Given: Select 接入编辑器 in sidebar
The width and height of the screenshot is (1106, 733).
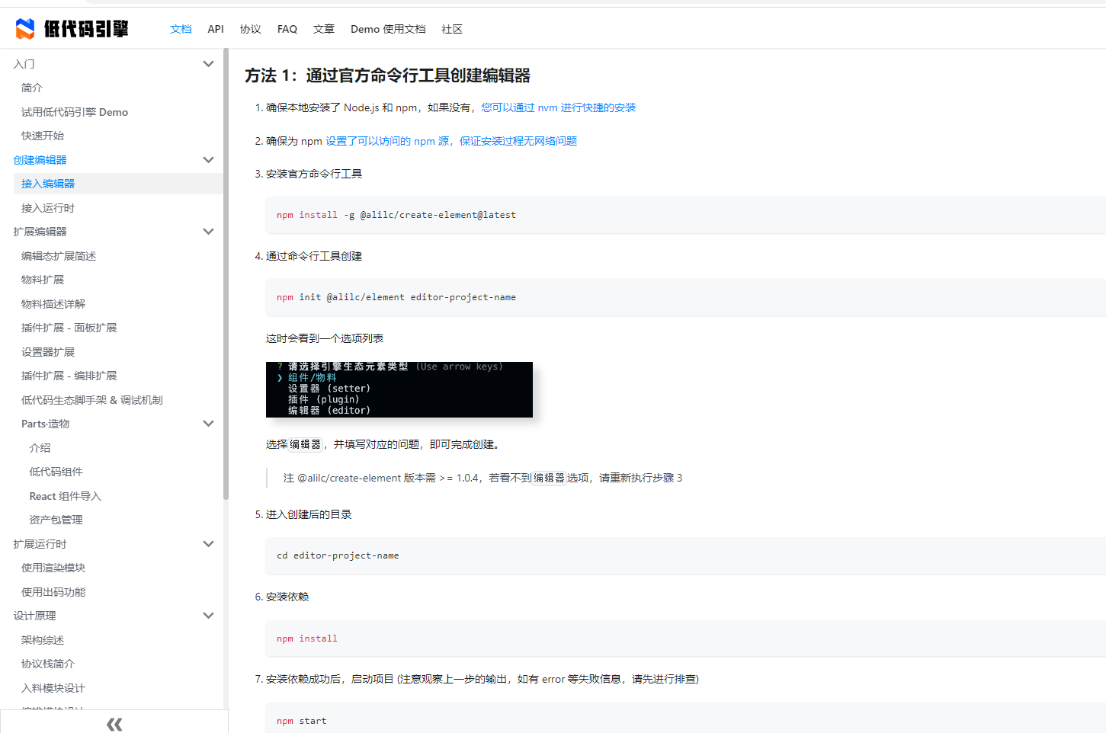Looking at the screenshot, I should (118, 184).
